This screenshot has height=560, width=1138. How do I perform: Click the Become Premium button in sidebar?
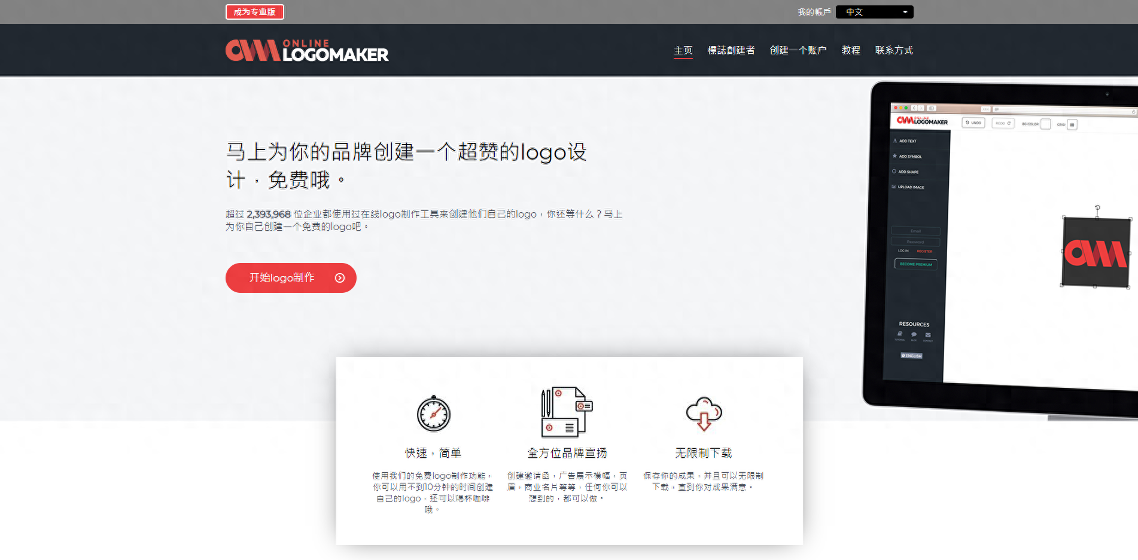pos(915,264)
